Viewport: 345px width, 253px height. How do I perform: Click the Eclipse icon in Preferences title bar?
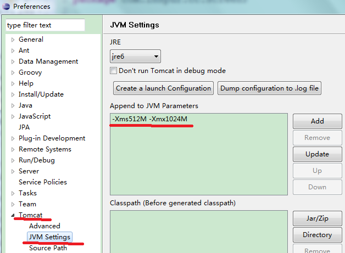6,7
